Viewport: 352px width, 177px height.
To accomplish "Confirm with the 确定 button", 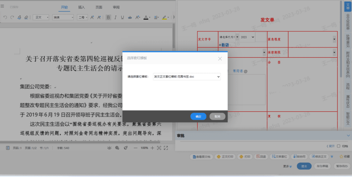I will 198,116.
